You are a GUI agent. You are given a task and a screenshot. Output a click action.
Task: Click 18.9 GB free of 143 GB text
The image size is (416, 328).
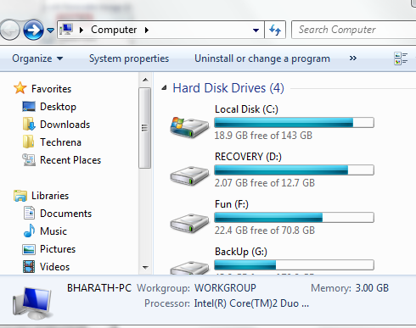tap(263, 136)
